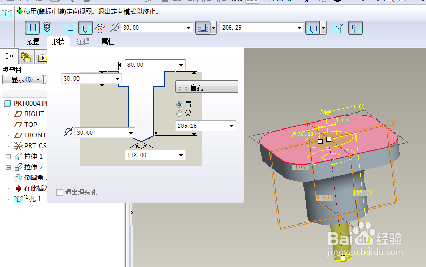Click the hole depth handle at model bottom
Image resolution: width=426 pixels, height=267 pixels.
pos(343,257)
